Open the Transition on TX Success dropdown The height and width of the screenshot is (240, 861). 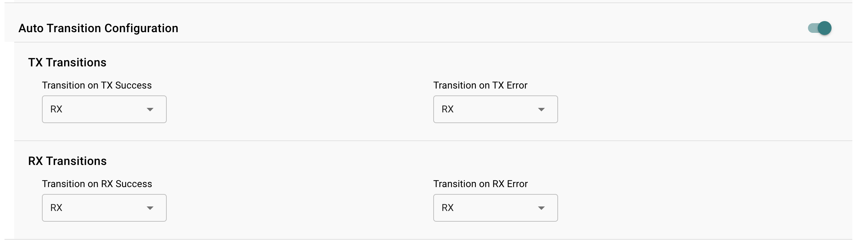104,109
